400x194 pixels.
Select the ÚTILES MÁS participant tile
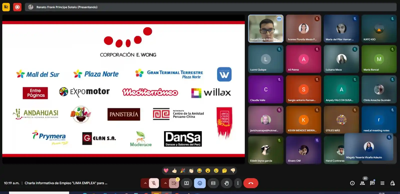coord(341,120)
